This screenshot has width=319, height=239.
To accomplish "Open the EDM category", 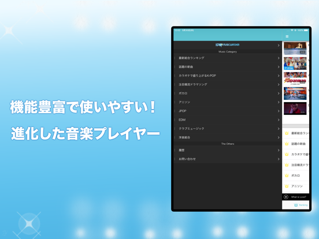I will 228,120.
